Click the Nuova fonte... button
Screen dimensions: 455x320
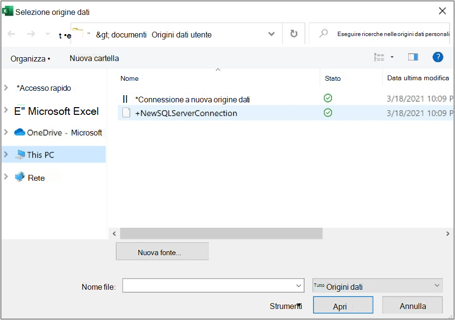(x=162, y=251)
